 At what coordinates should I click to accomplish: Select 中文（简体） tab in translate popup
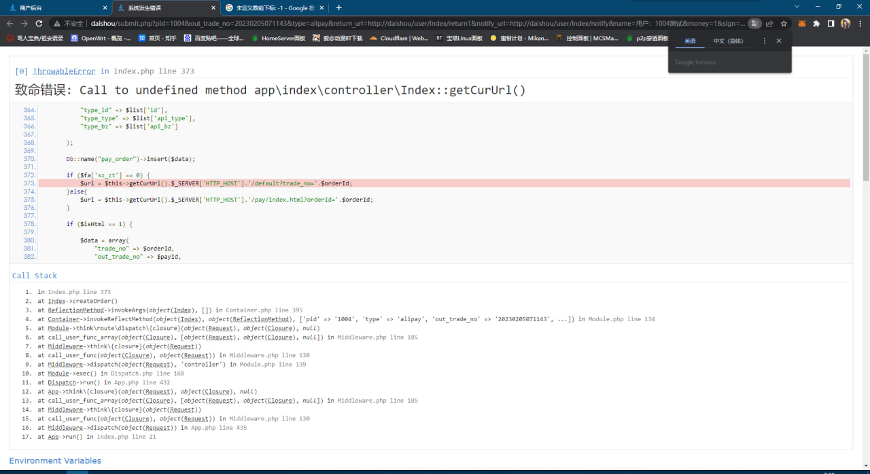728,41
